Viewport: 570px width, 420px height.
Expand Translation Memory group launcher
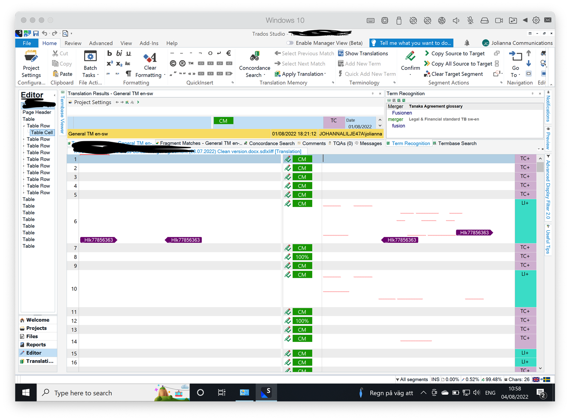pos(333,83)
